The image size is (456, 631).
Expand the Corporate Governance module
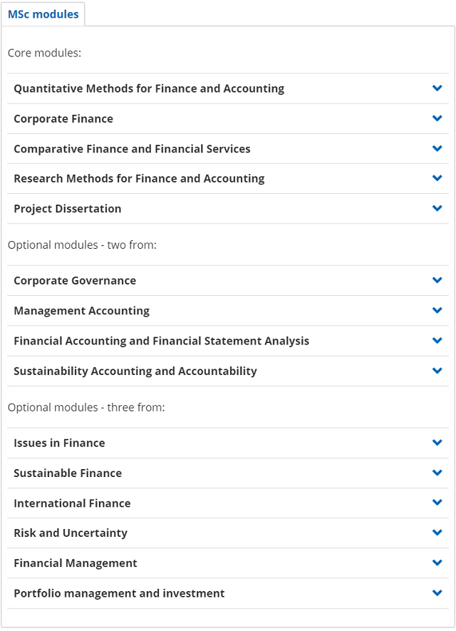pos(228,280)
